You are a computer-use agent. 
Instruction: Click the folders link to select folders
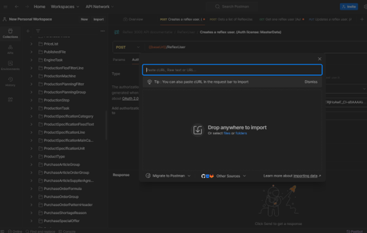(241, 133)
